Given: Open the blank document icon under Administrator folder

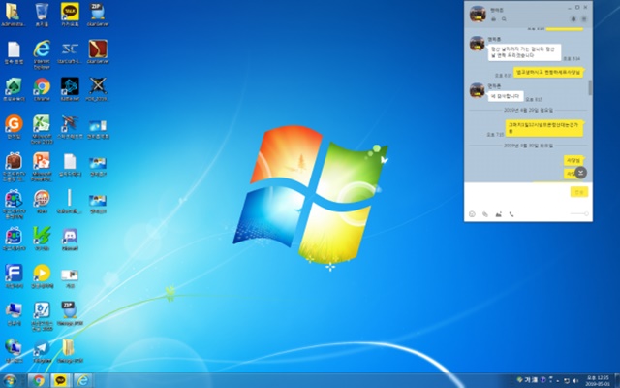Looking at the screenshot, I should [x=14, y=52].
